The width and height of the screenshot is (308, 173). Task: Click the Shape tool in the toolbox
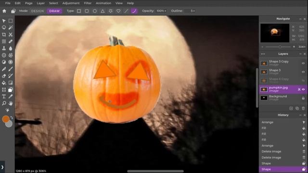(11, 90)
